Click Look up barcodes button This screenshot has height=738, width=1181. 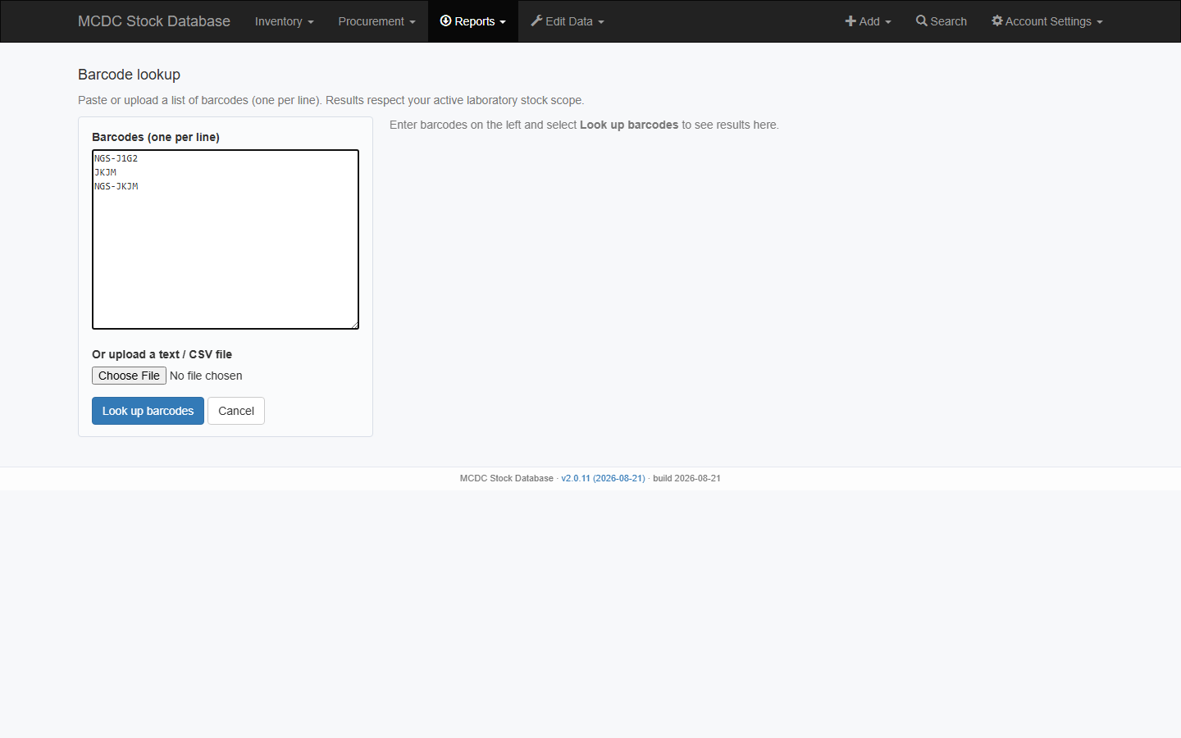[x=148, y=411]
